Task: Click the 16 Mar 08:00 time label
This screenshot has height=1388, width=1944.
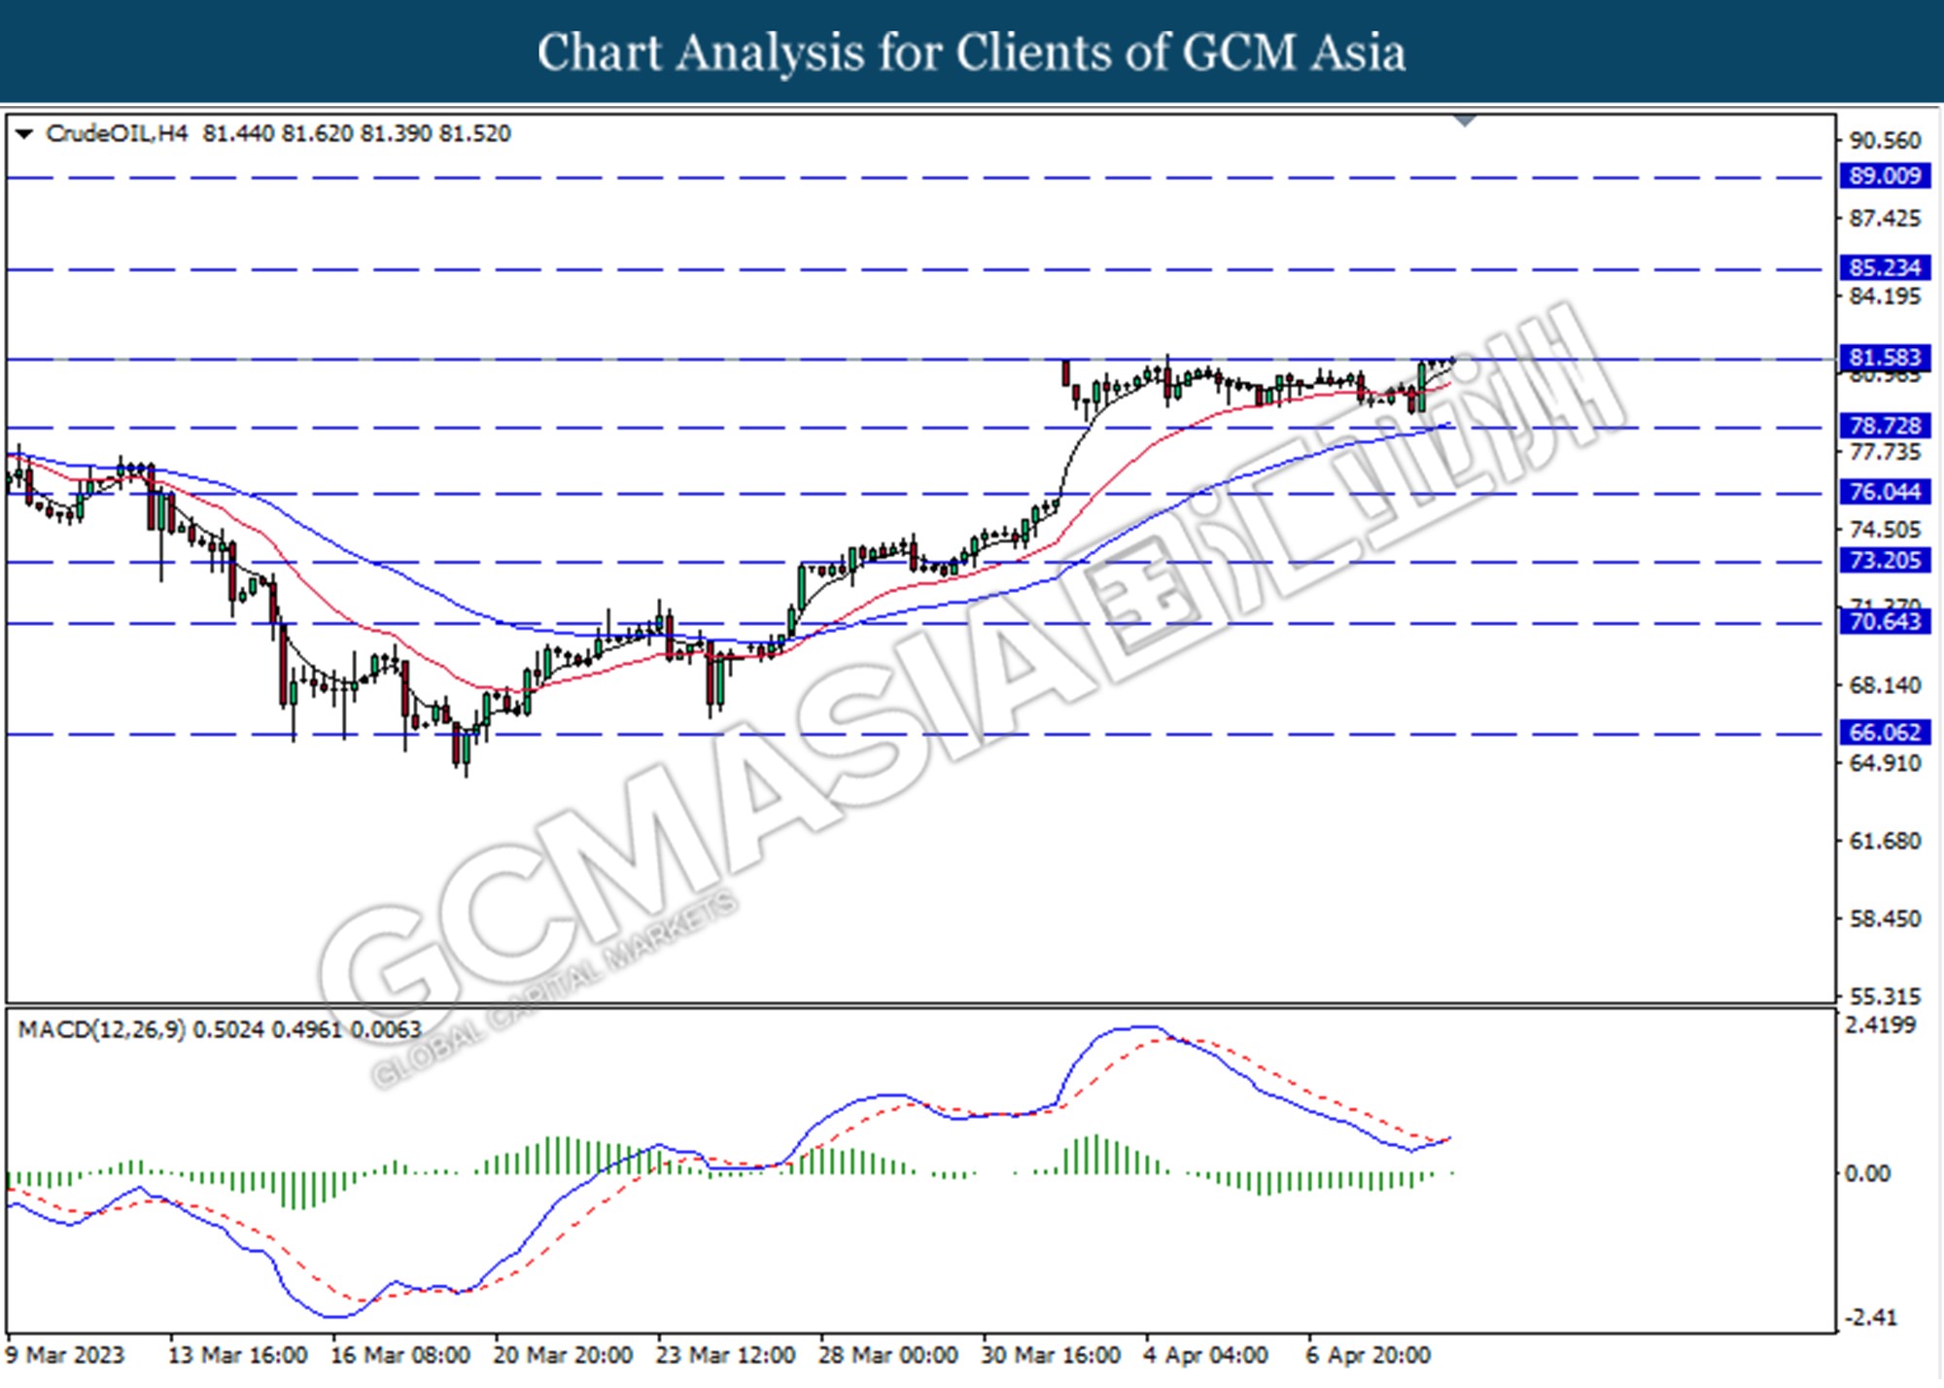Action: 400,1355
